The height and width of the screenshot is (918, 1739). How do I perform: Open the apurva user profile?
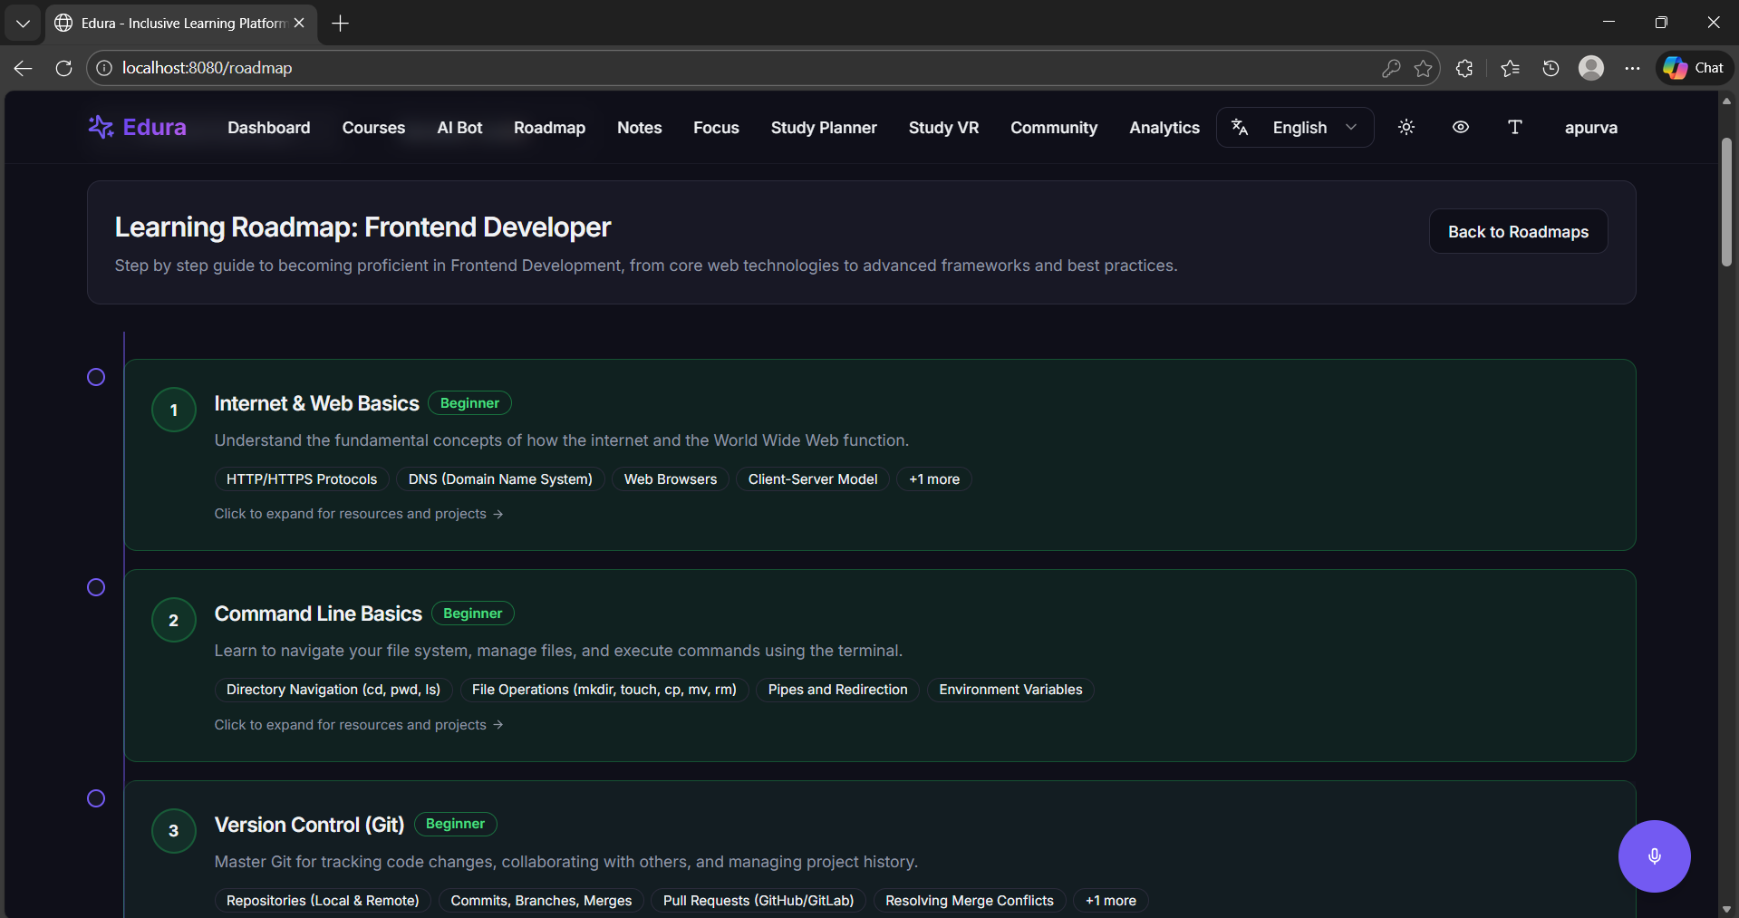[1591, 128]
